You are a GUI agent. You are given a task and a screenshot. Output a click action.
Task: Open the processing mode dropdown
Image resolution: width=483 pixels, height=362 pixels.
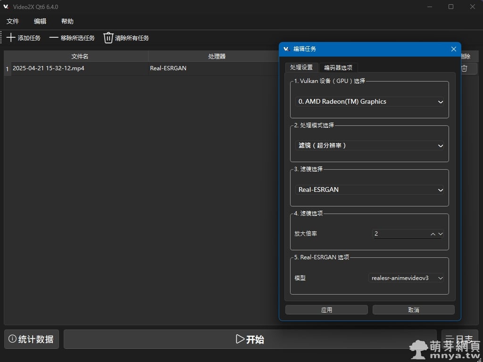click(370, 146)
